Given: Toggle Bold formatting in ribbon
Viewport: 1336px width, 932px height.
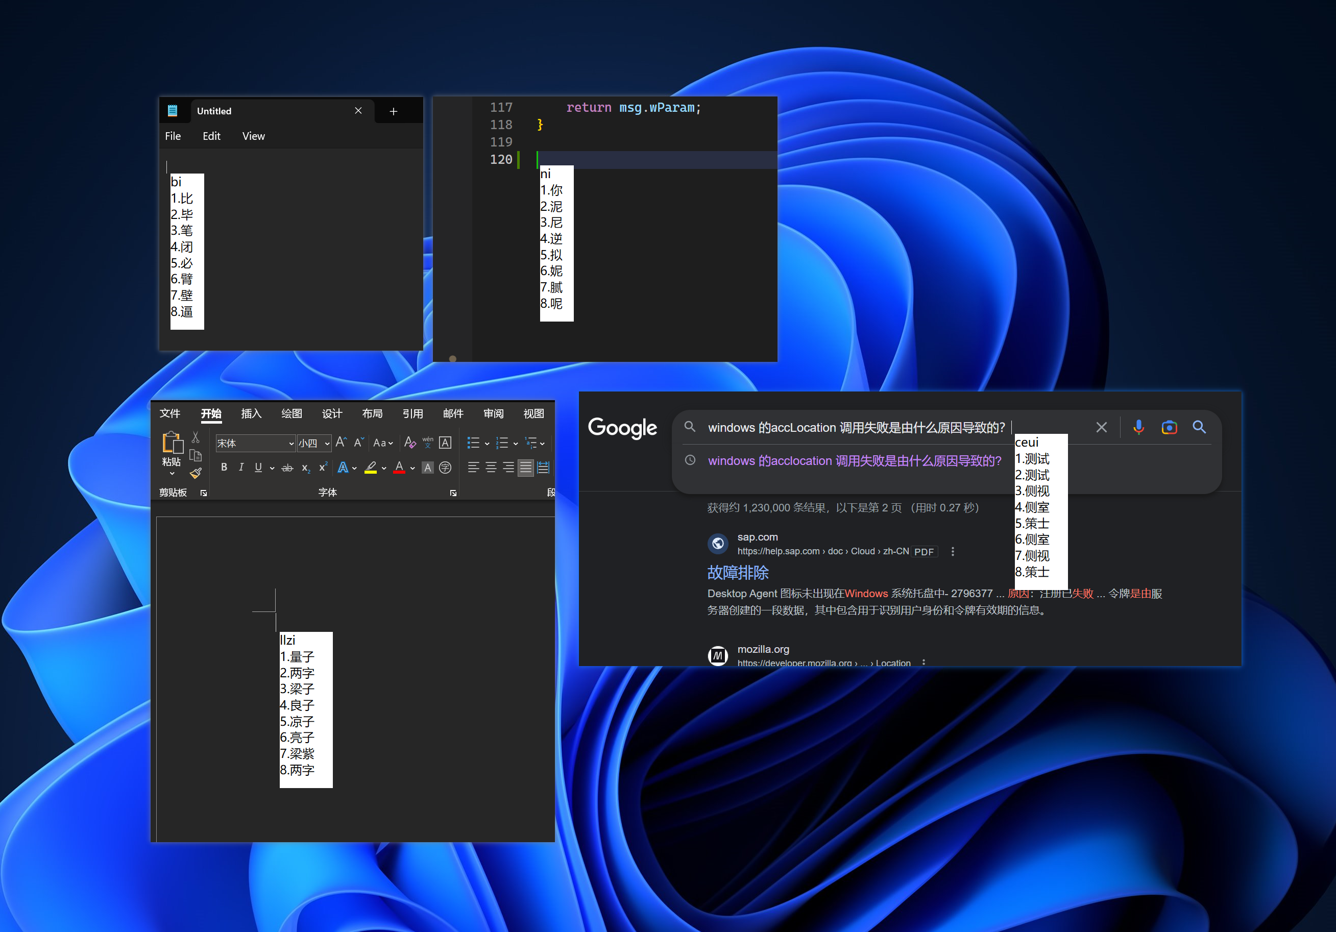Looking at the screenshot, I should pos(224,467).
